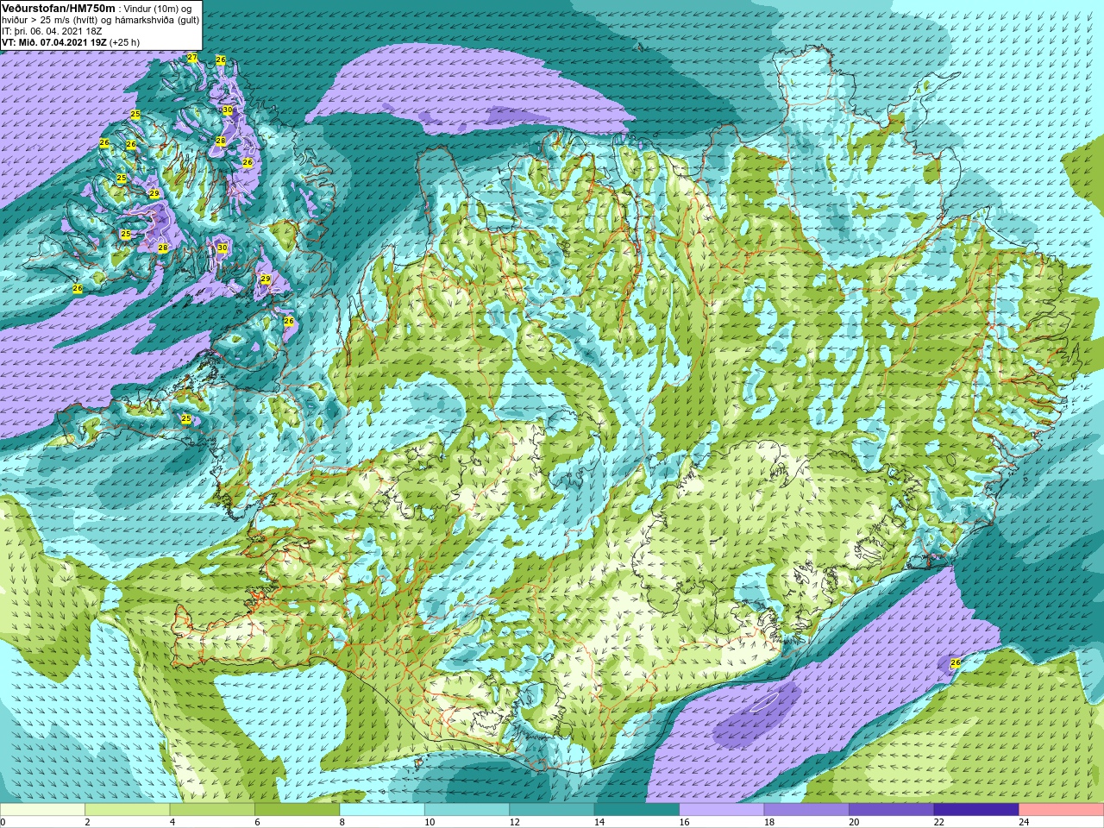1104x828 pixels.
Task: Click the legend scale label "24"
Action: click(1024, 822)
